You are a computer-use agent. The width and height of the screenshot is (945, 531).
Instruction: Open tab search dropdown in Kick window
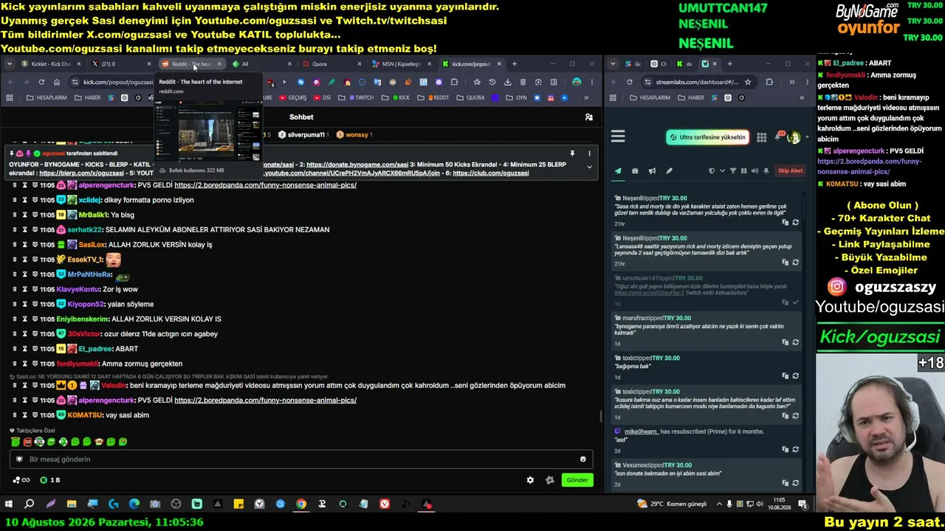[9, 64]
